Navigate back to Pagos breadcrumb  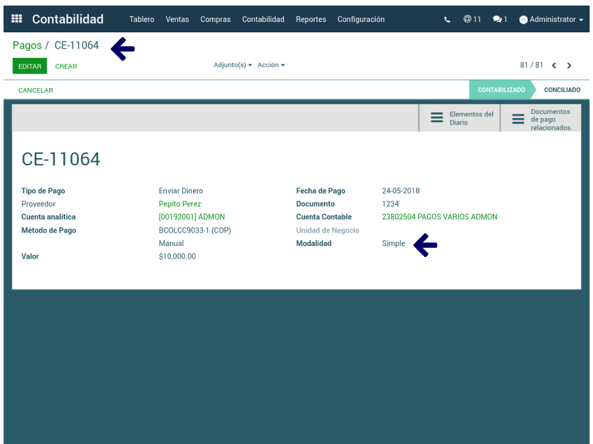click(27, 45)
